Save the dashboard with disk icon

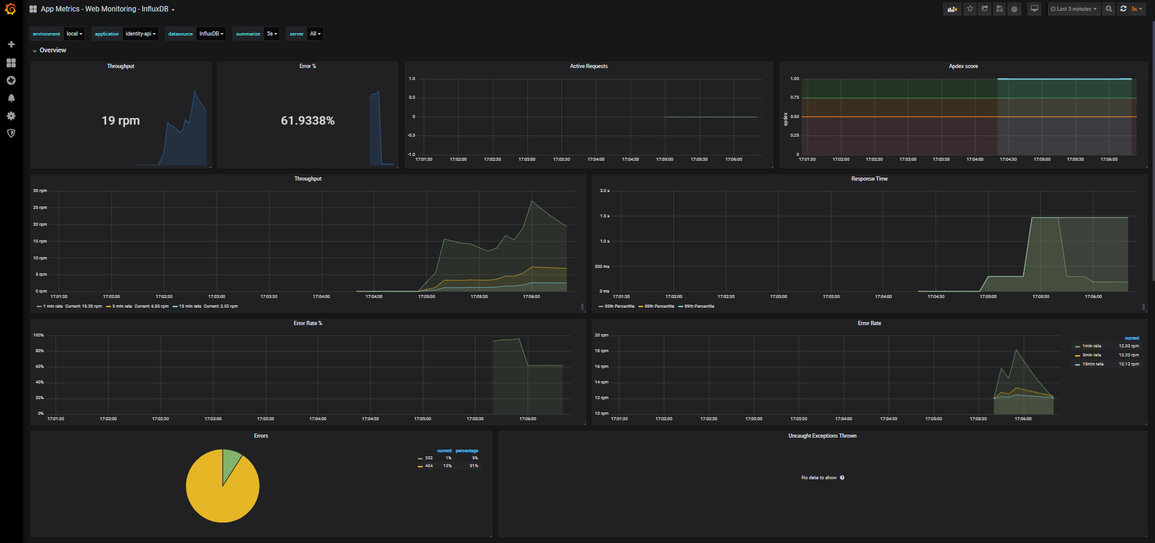(1000, 9)
